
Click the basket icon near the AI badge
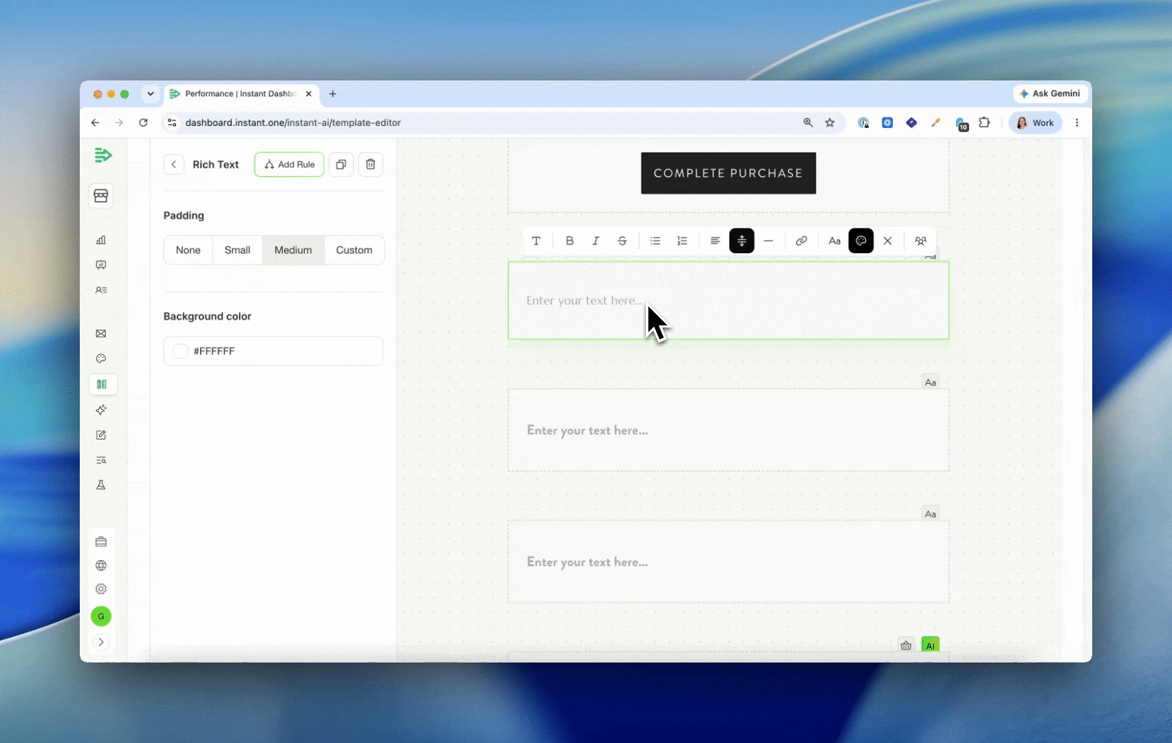point(906,645)
